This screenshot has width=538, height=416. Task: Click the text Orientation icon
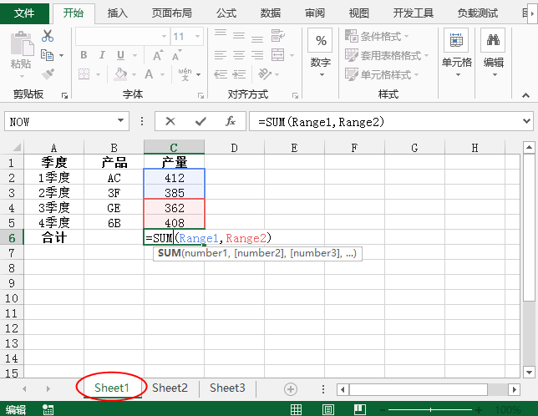265,74
